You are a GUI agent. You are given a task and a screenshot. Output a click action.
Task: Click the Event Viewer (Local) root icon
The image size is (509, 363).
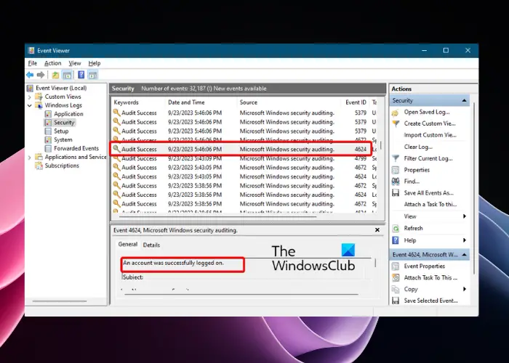[30, 88]
